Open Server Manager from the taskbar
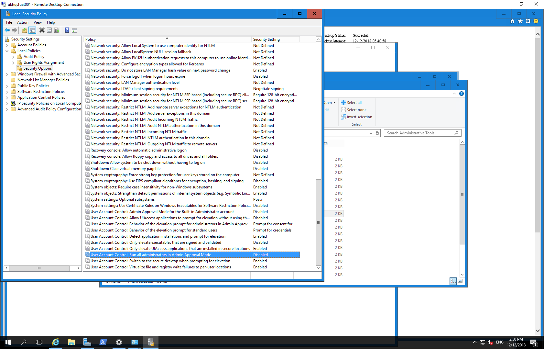 [x=87, y=342]
